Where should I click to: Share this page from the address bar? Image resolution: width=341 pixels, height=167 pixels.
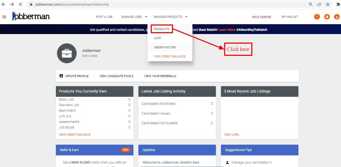pos(319,4)
